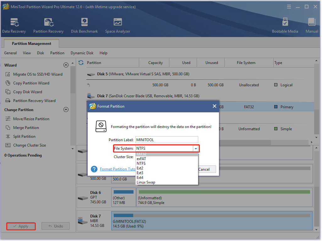Select G:MINITOOL(FAT32) partition in disk map
This screenshot has height=241, width=322.
tap(212, 221)
